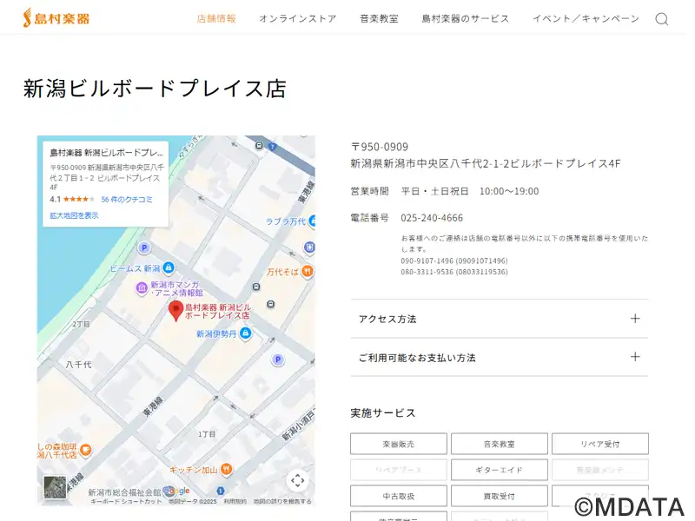Viewport: 695px width, 521px height.
Task: Switch to satellite view thumbnail
Action: (56, 487)
